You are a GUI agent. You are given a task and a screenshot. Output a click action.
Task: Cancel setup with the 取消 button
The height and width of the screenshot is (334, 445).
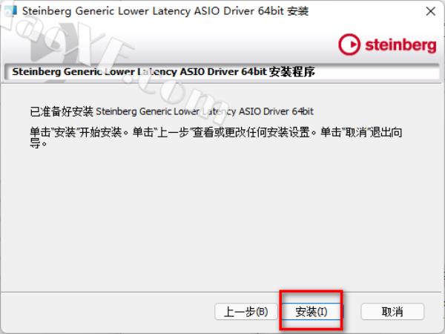(x=392, y=312)
